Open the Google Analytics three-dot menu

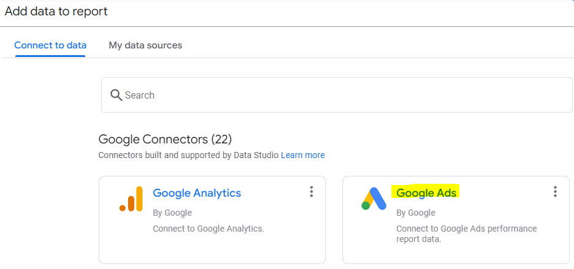pos(311,192)
